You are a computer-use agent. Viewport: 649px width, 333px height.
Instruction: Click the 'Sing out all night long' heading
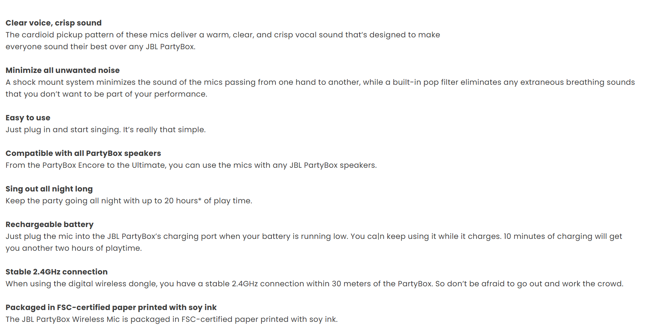click(x=49, y=189)
